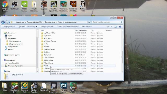The image size is (167, 94).
Task: Select the 'PPSSPP' folder name
Action: pos(46,46)
